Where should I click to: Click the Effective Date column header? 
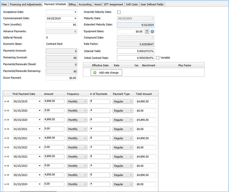(x=100, y=65)
